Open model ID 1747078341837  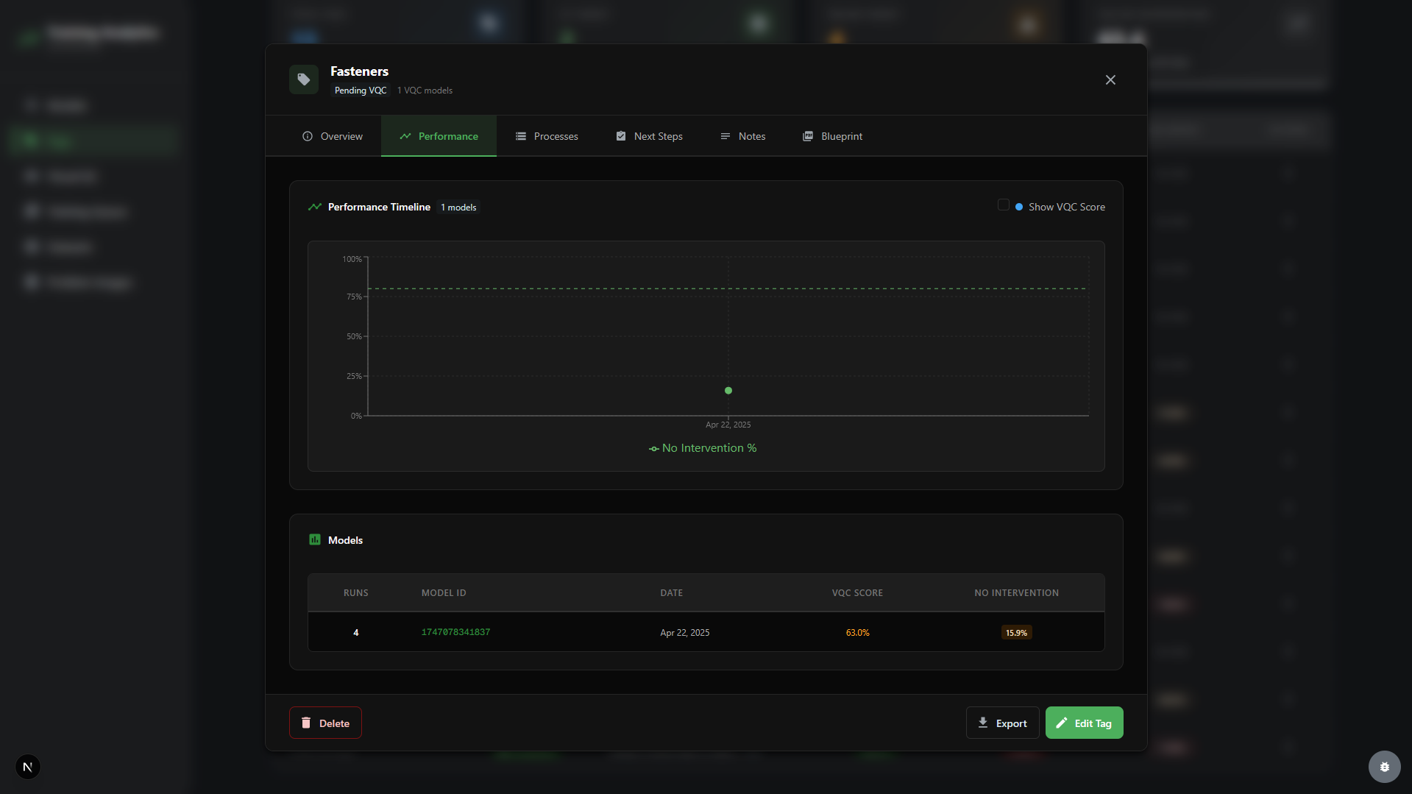455,632
